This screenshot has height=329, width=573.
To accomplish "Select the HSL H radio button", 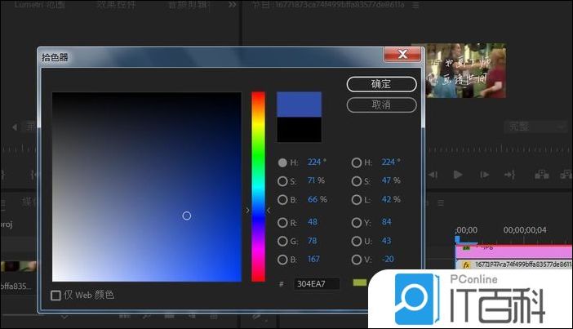I will coord(357,162).
